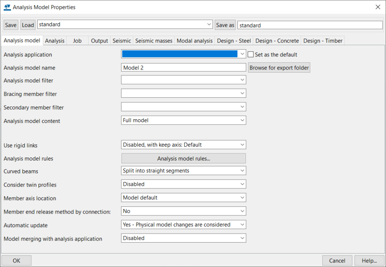Viewport: 386px width, 267px height.
Task: Click the Analysis model rules button
Action: click(183, 158)
